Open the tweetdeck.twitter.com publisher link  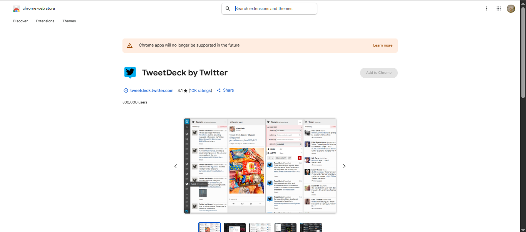(x=152, y=91)
